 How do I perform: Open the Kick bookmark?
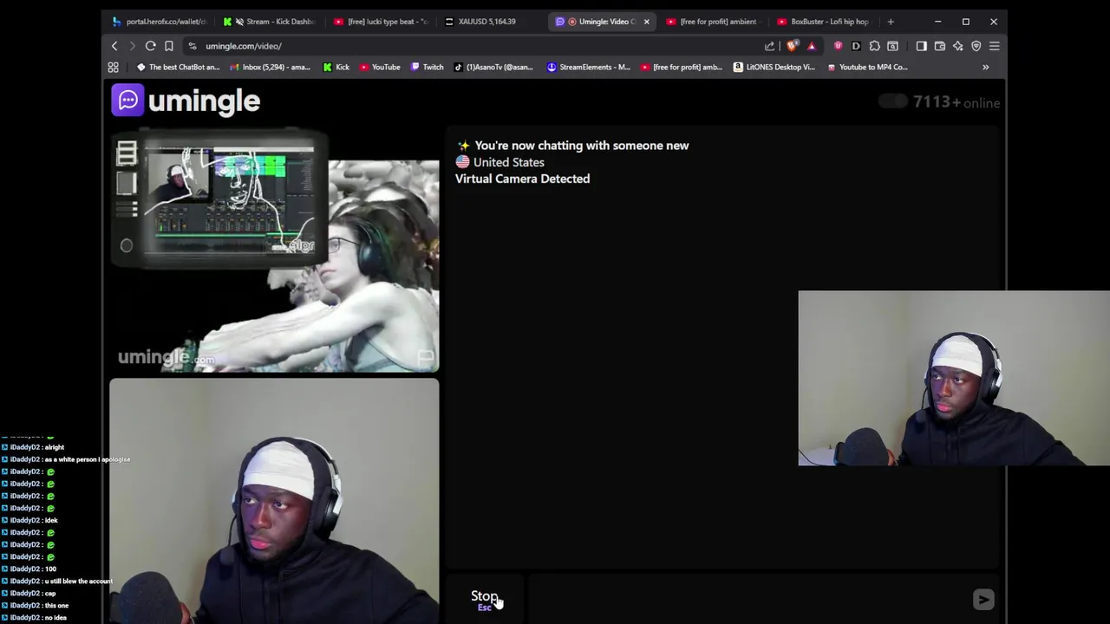(x=336, y=67)
